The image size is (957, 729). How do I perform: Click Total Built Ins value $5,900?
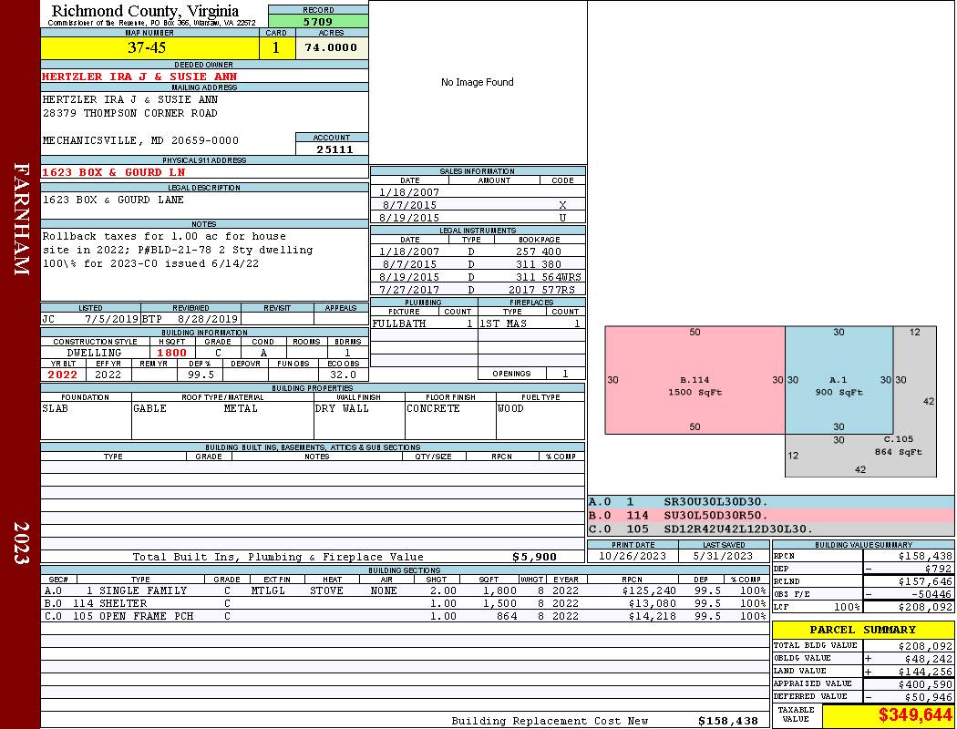tap(535, 557)
